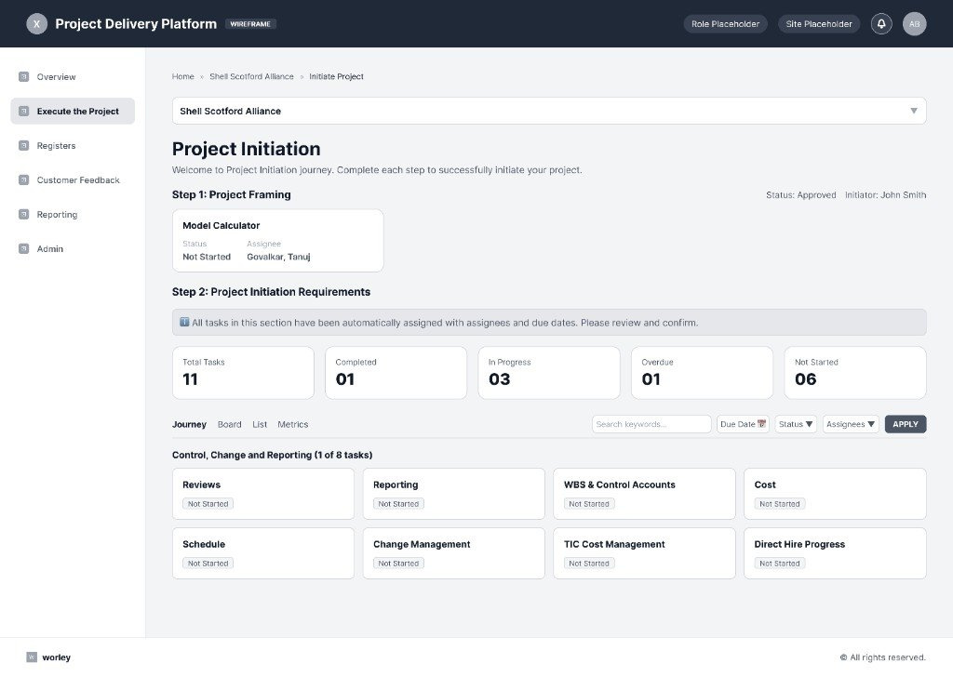Click the X logo icon in header
This screenshot has height=677, width=953.
(x=36, y=23)
